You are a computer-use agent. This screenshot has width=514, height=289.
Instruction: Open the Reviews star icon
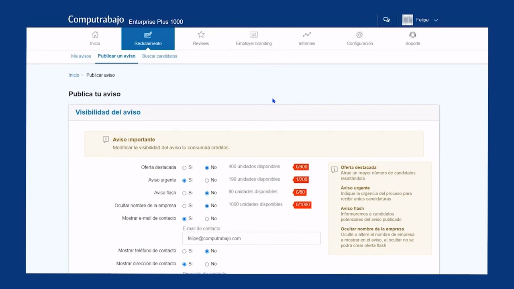coord(201,35)
